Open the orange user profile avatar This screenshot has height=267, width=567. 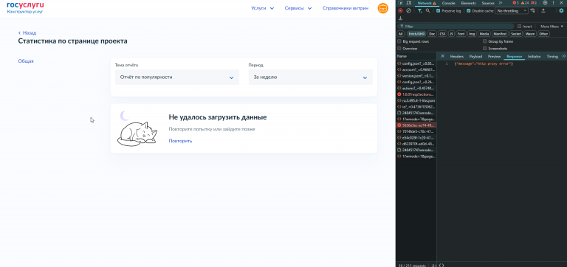tap(383, 8)
